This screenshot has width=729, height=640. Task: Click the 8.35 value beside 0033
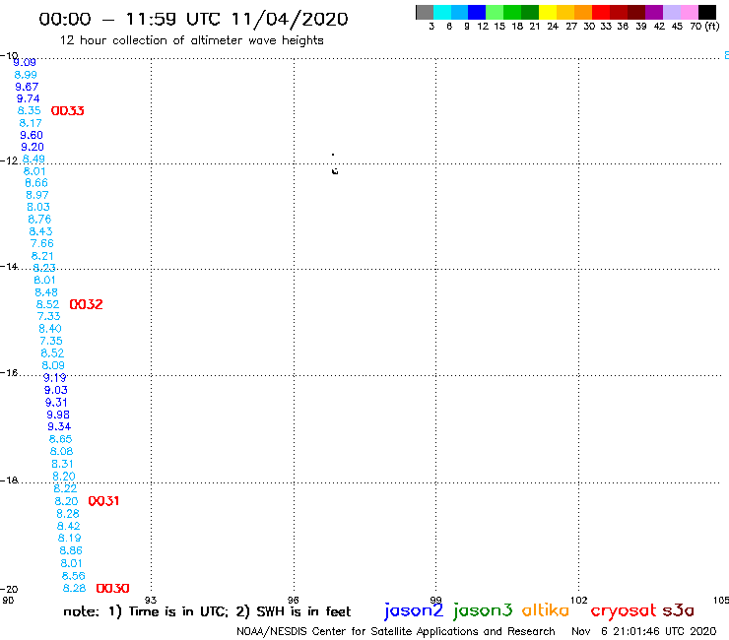(29, 111)
